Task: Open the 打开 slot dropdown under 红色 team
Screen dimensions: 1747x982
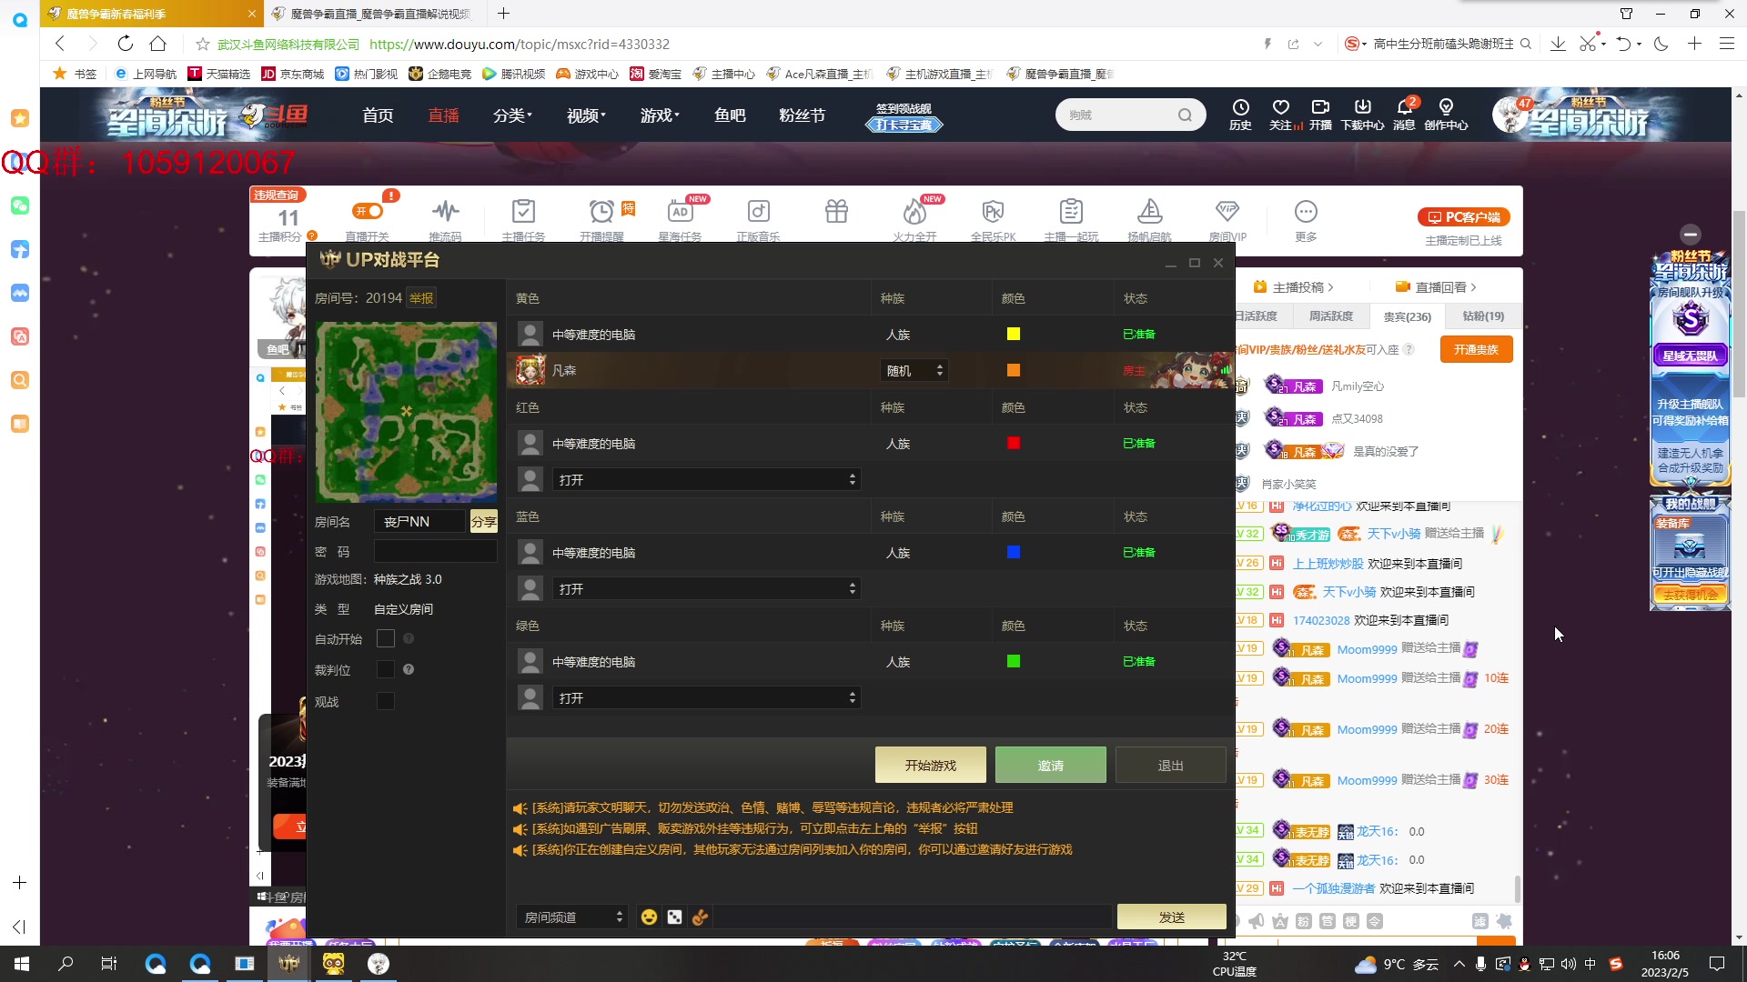Action: click(x=707, y=480)
